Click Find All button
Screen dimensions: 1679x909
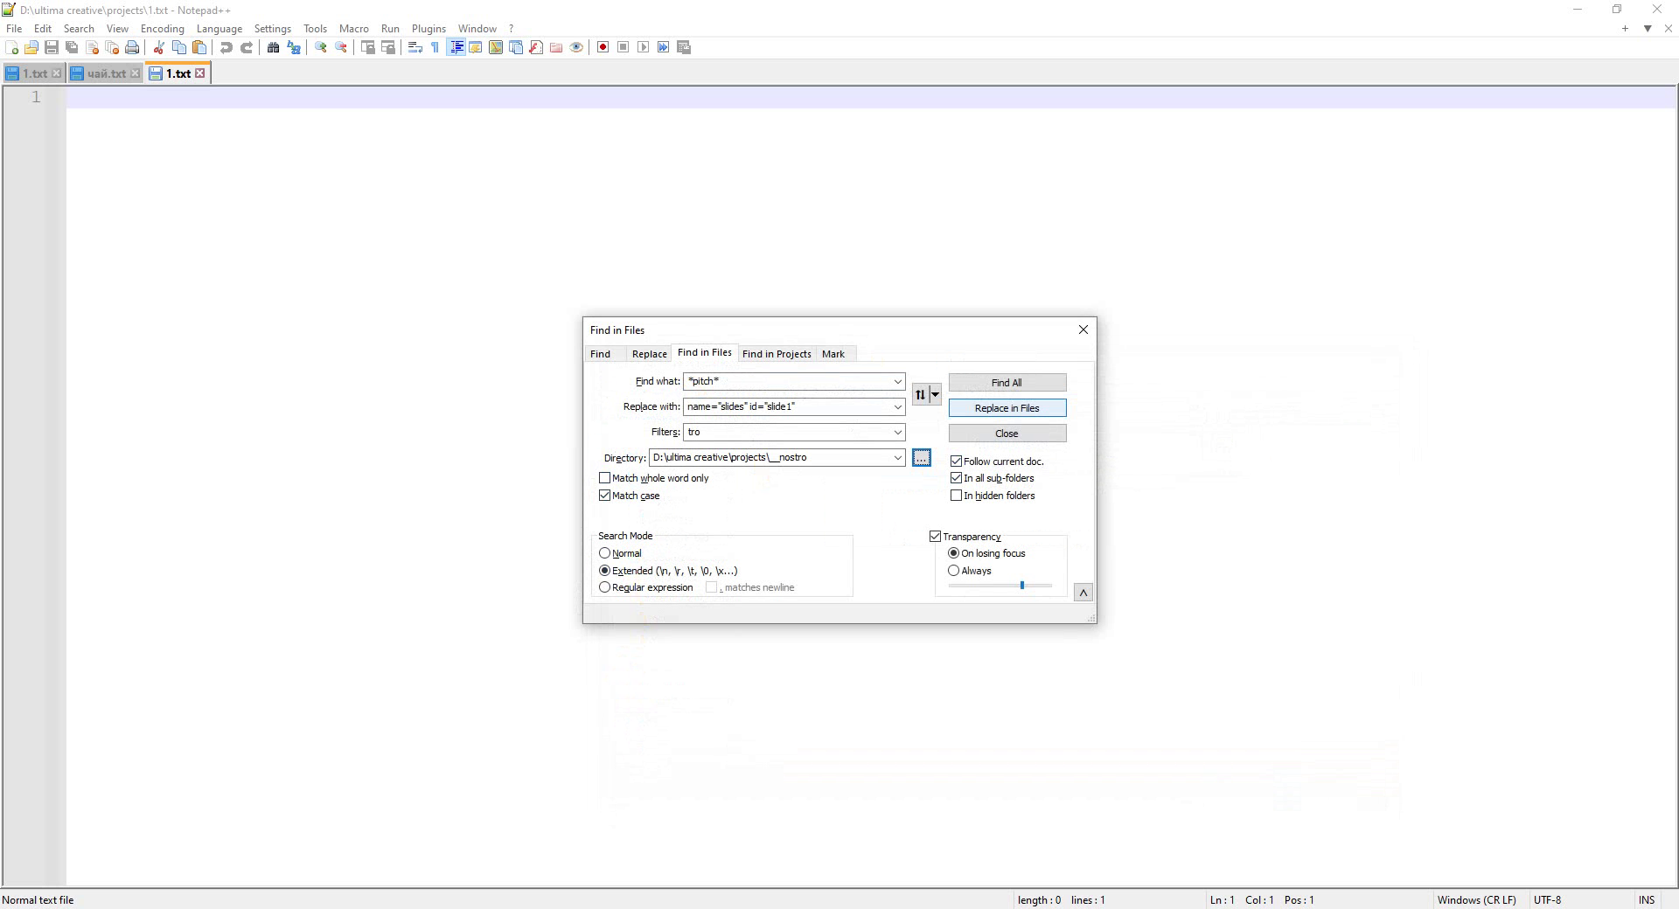[x=1007, y=383]
